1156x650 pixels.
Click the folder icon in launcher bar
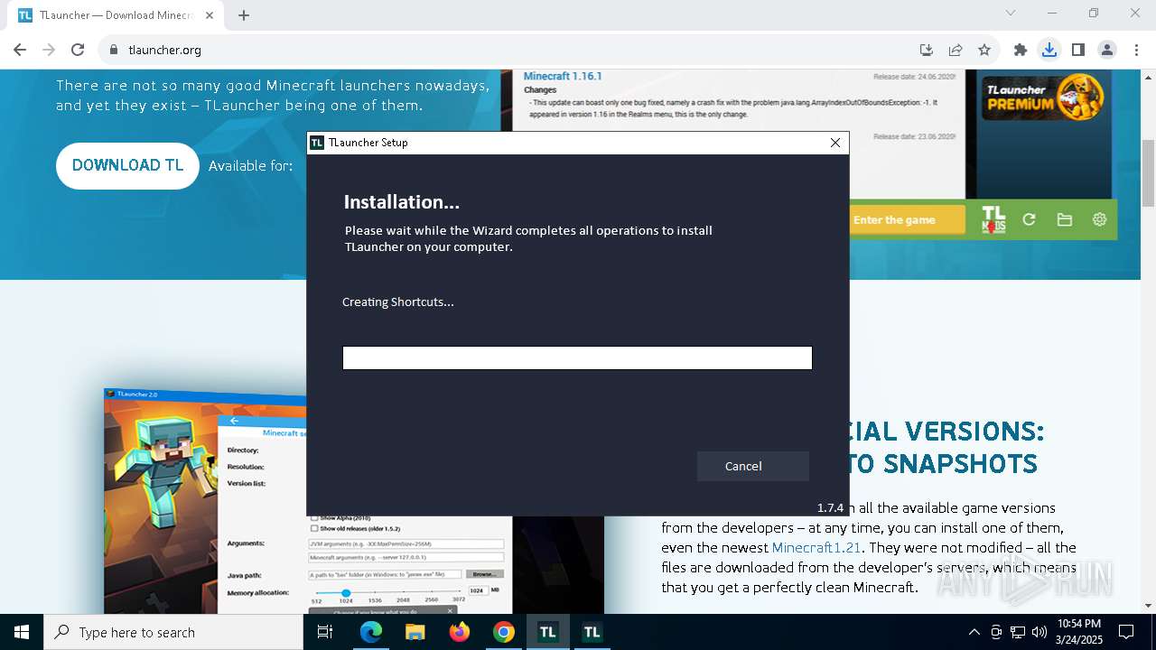(x=1064, y=219)
